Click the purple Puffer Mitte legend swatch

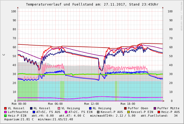click(x=155, y=108)
